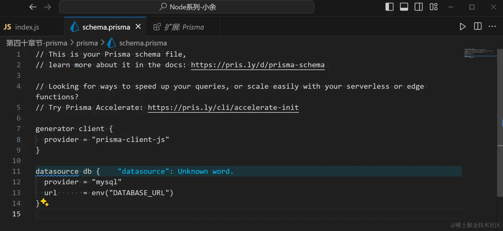
Task: Minimize the VS Code window
Action: pos(451,7)
